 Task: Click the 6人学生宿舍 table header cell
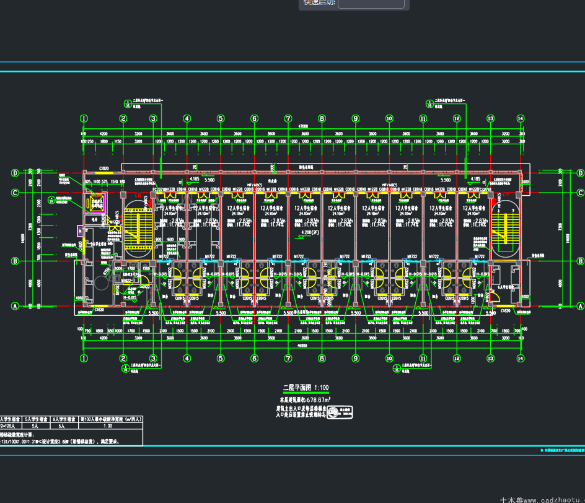(64, 419)
